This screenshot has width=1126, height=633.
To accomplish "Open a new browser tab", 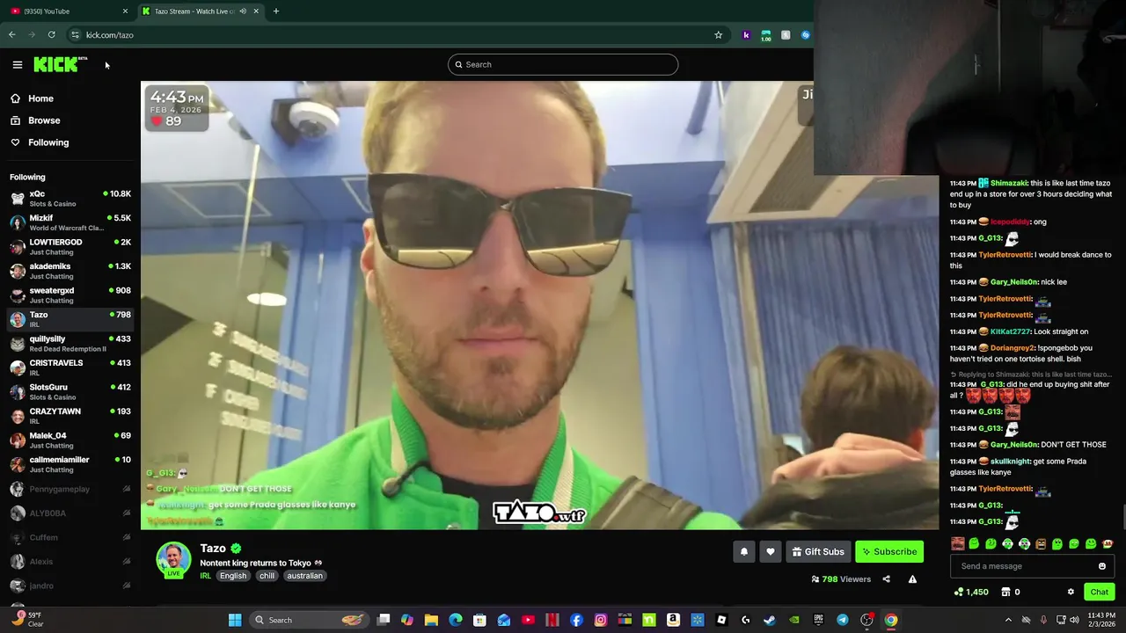I will pos(276,11).
